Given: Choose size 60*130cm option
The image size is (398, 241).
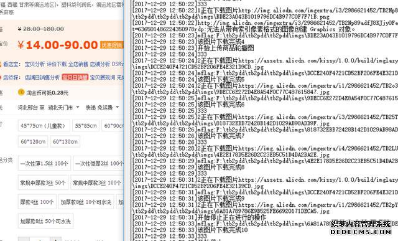Looking at the screenshot, I should tap(65, 141).
